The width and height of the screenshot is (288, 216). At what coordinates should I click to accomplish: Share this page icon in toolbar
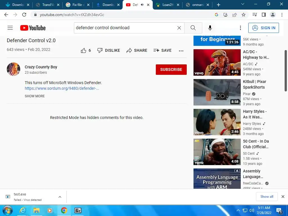pos(235,15)
